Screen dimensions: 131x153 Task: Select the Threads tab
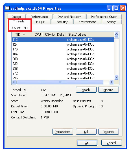point(19,21)
